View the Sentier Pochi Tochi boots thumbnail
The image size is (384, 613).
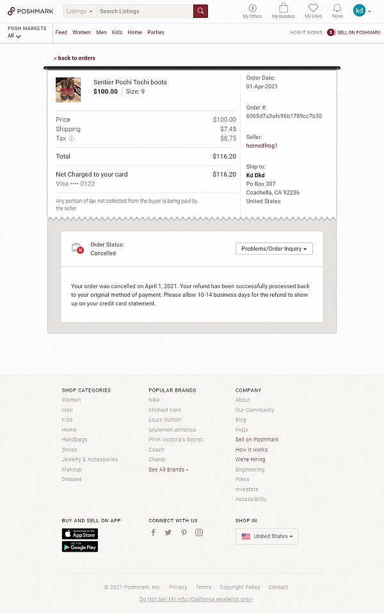(x=68, y=90)
